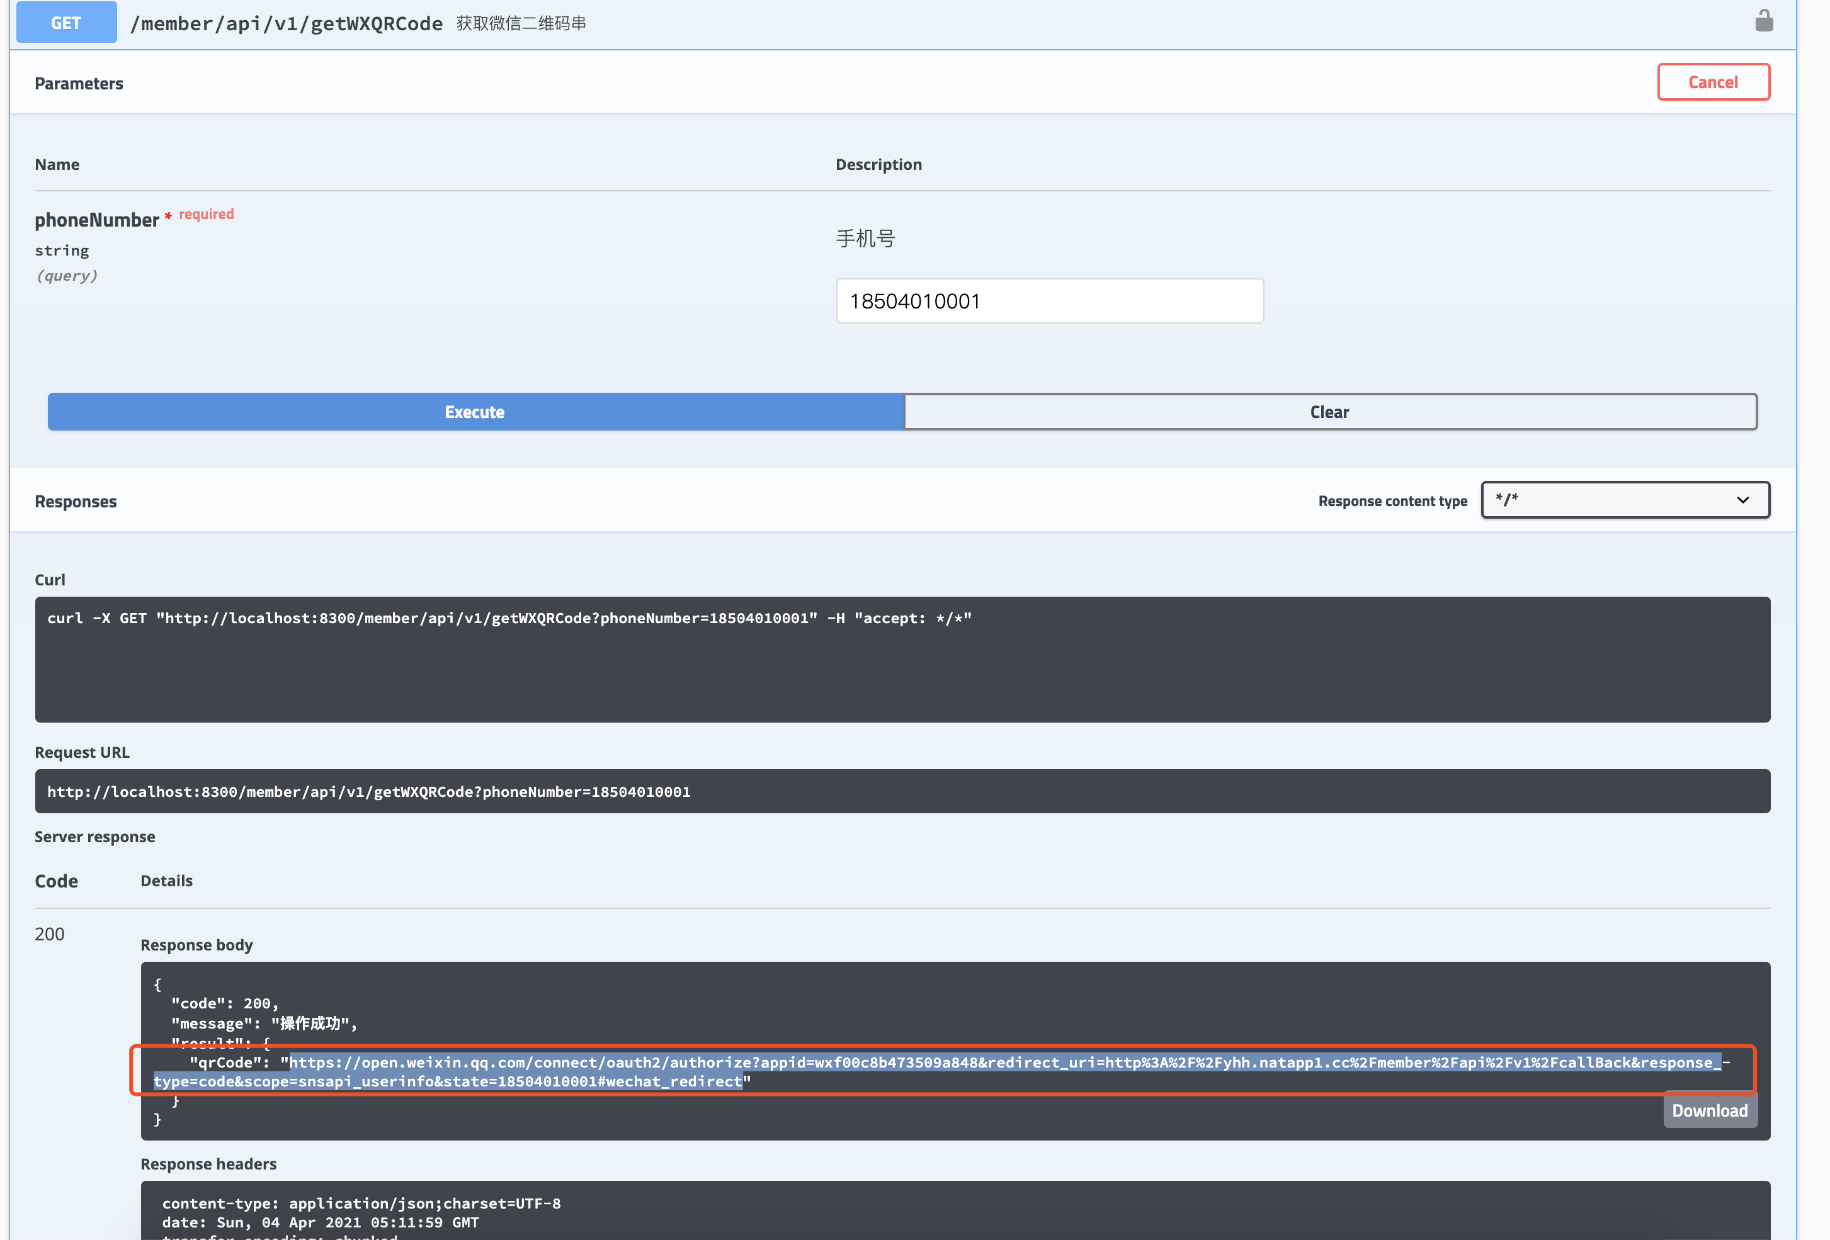
Task: Click the dropdown chevron arrow
Action: pos(1742,500)
